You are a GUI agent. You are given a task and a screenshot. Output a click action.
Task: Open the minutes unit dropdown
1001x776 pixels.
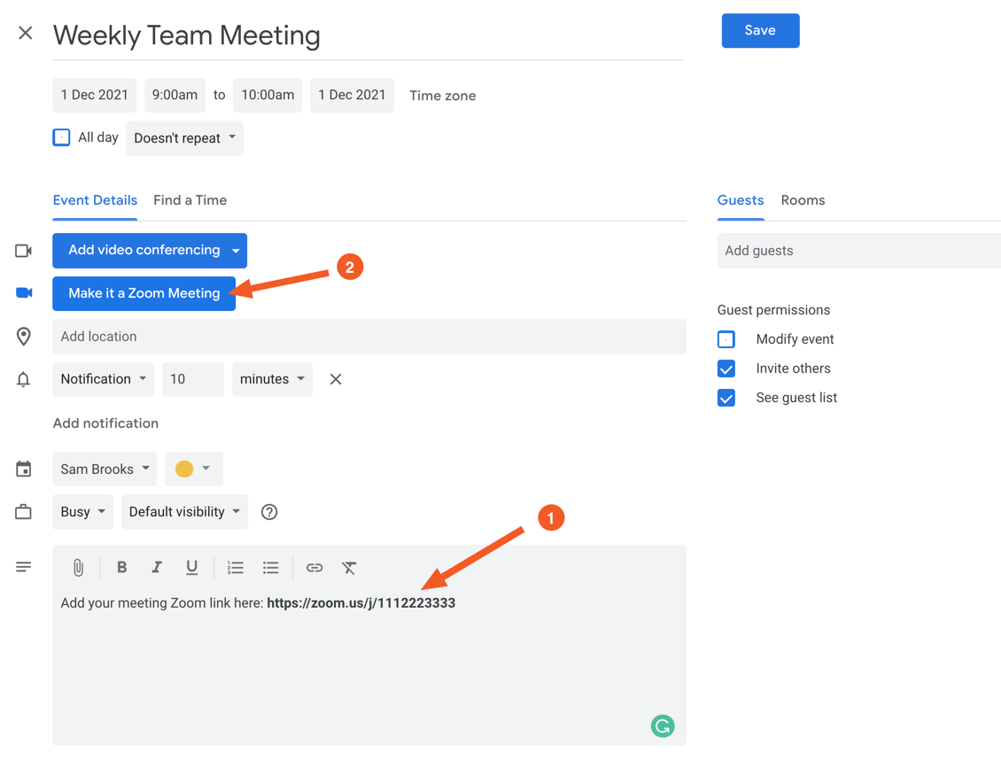click(x=272, y=379)
